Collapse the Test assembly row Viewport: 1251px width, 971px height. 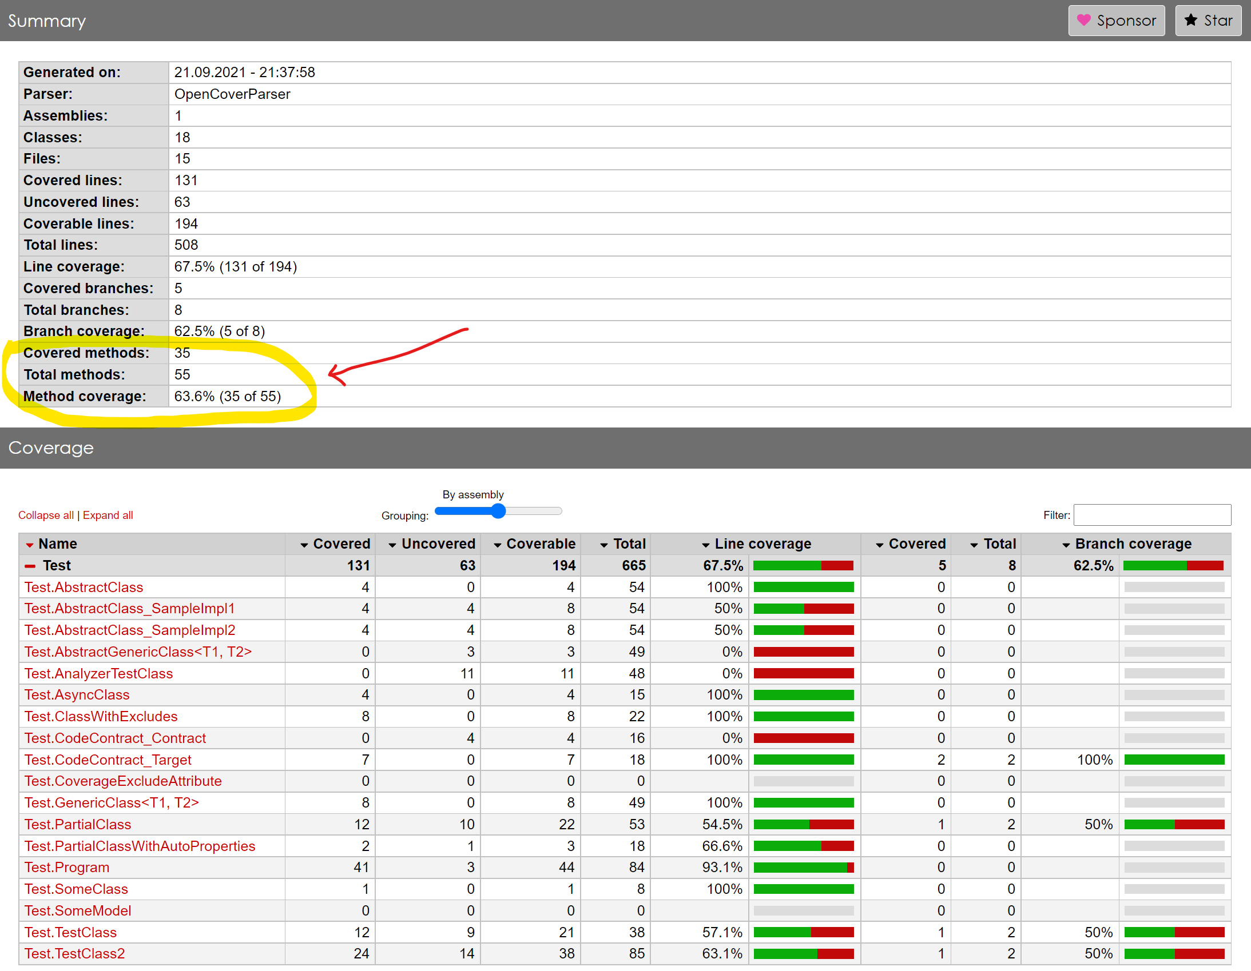pos(30,565)
